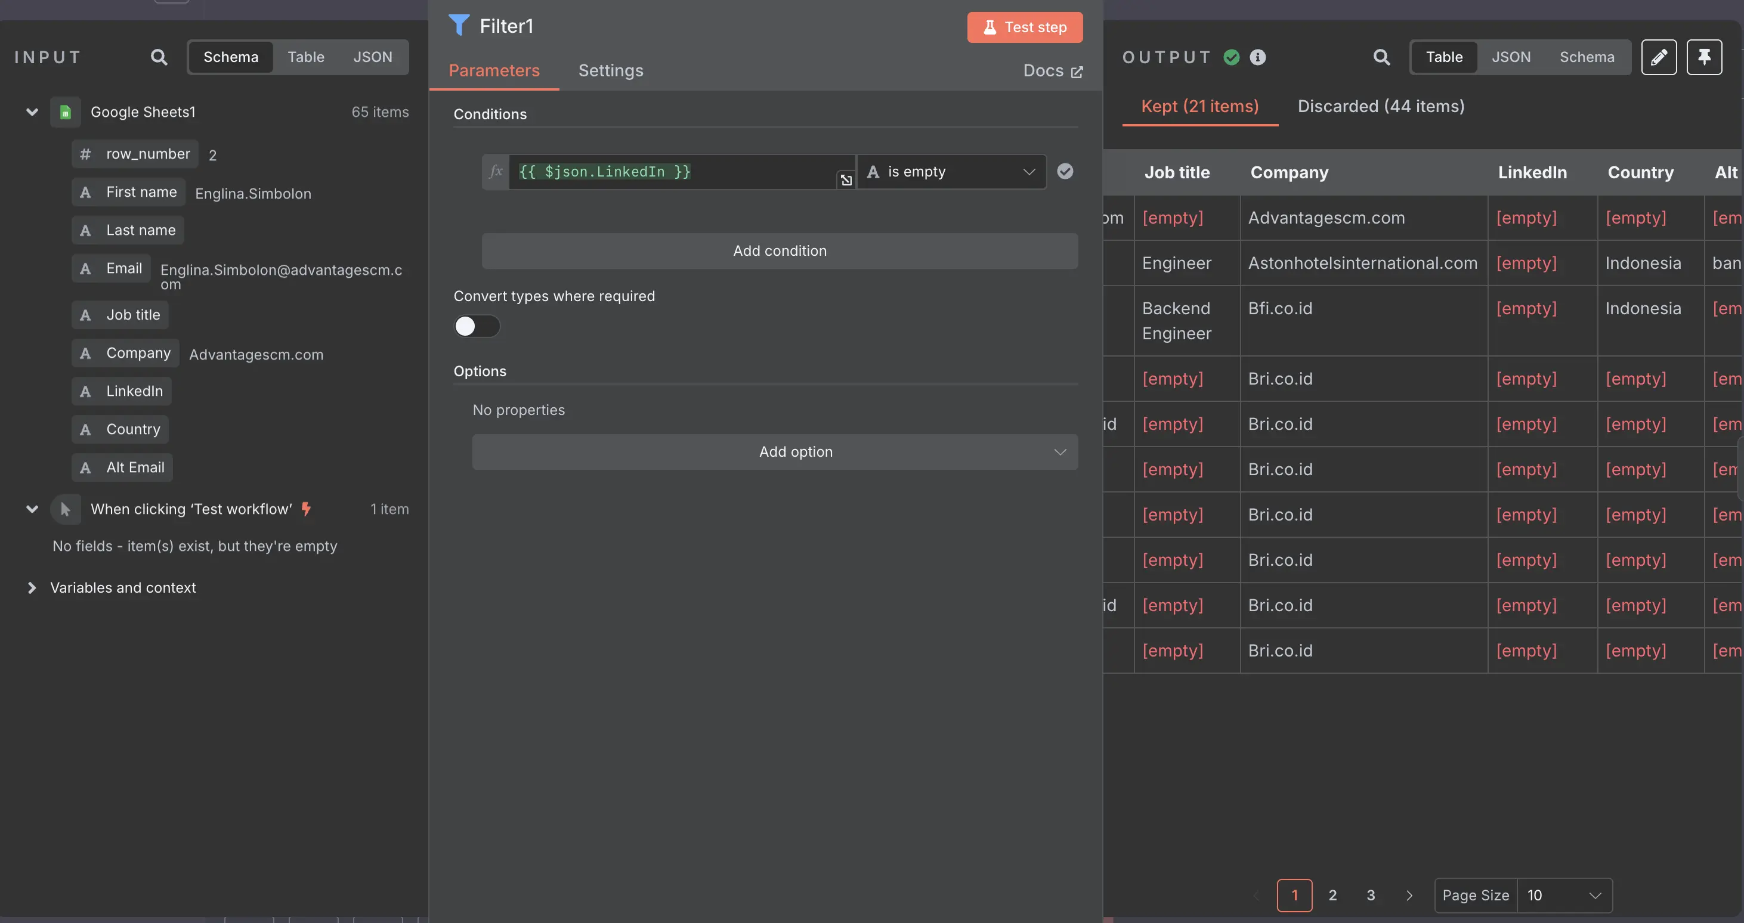Click the info icon next to OUTPUT
The width and height of the screenshot is (1744, 923).
(1258, 57)
